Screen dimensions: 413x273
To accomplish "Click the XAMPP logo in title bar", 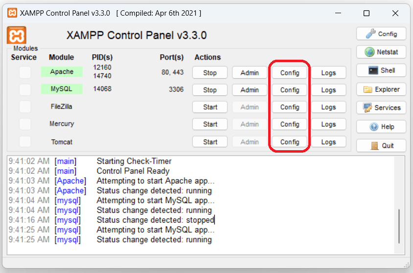I will 12,13.
